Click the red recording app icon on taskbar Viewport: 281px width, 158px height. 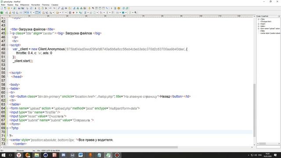[x=117, y=155]
